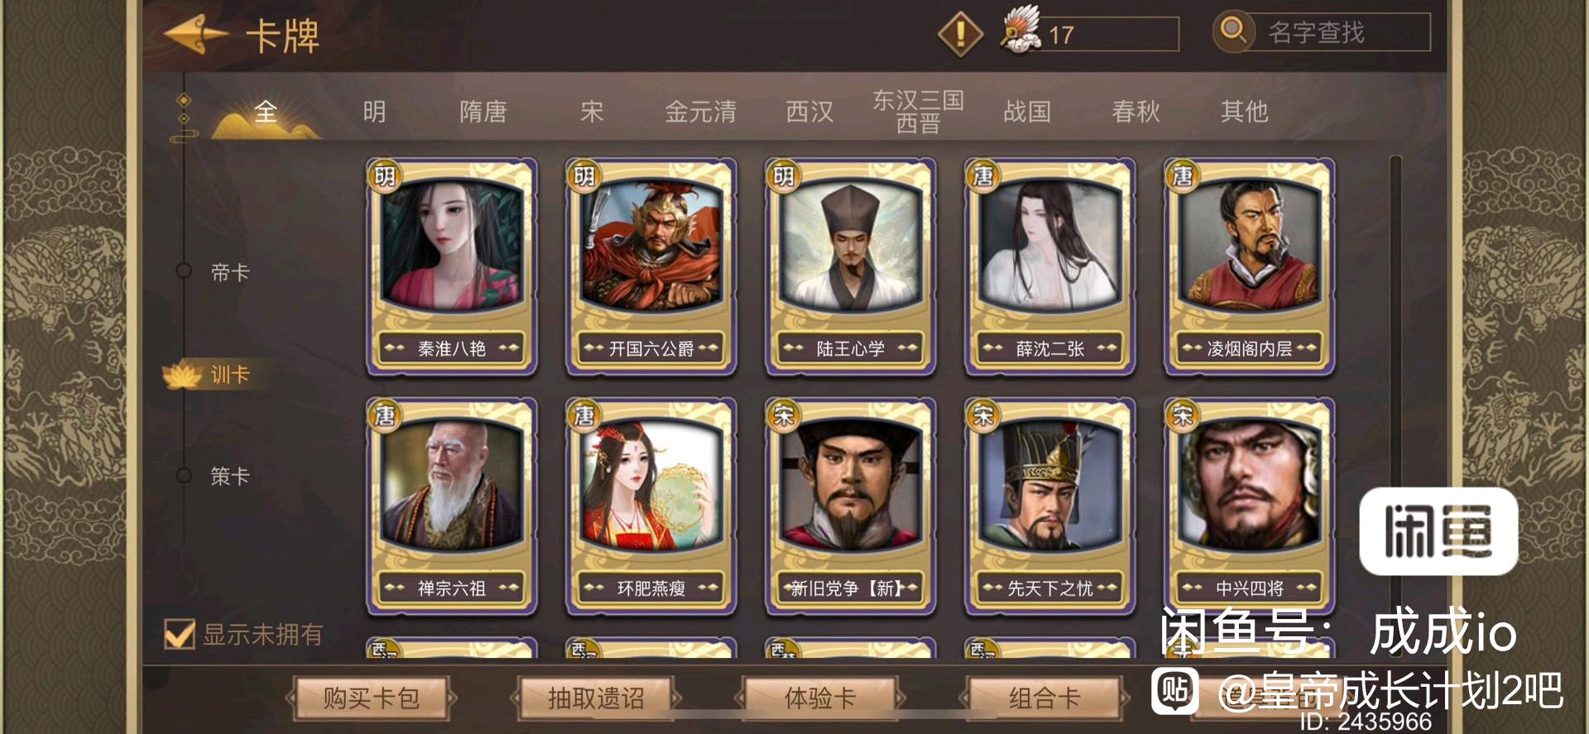This screenshot has width=1589, height=734.
Task: Open the 中兴四将 card
Action: pos(1250,506)
